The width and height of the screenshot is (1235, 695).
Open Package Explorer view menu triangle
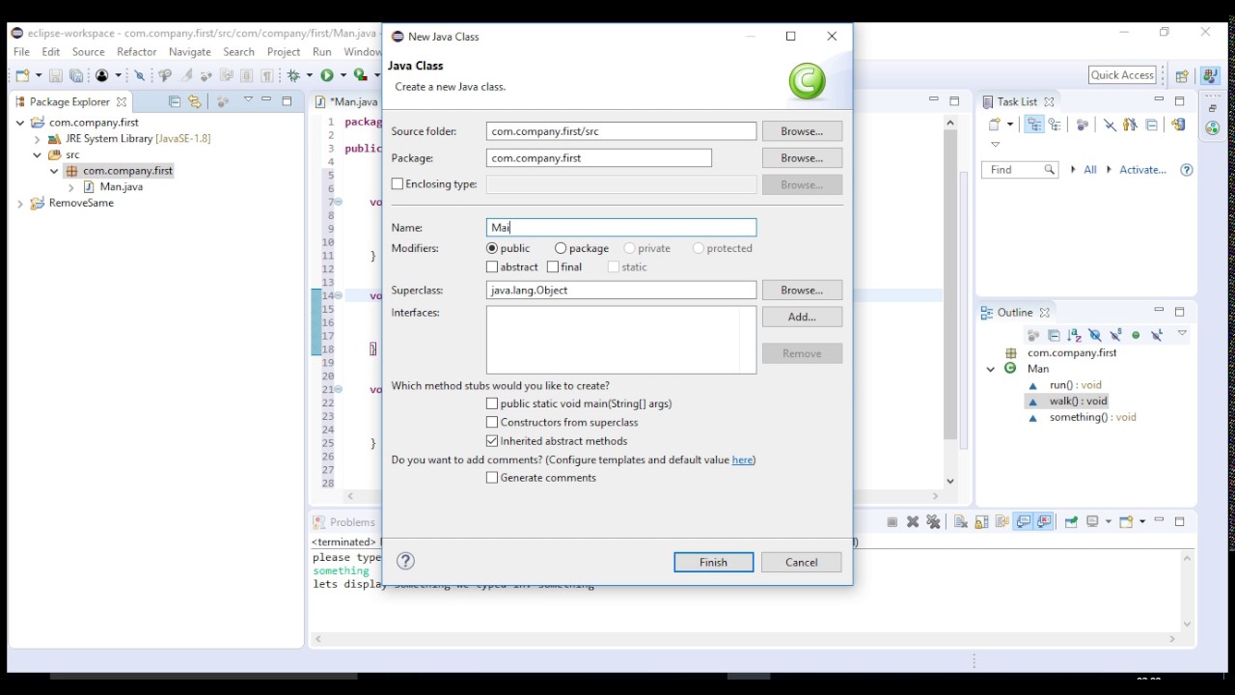(x=248, y=100)
